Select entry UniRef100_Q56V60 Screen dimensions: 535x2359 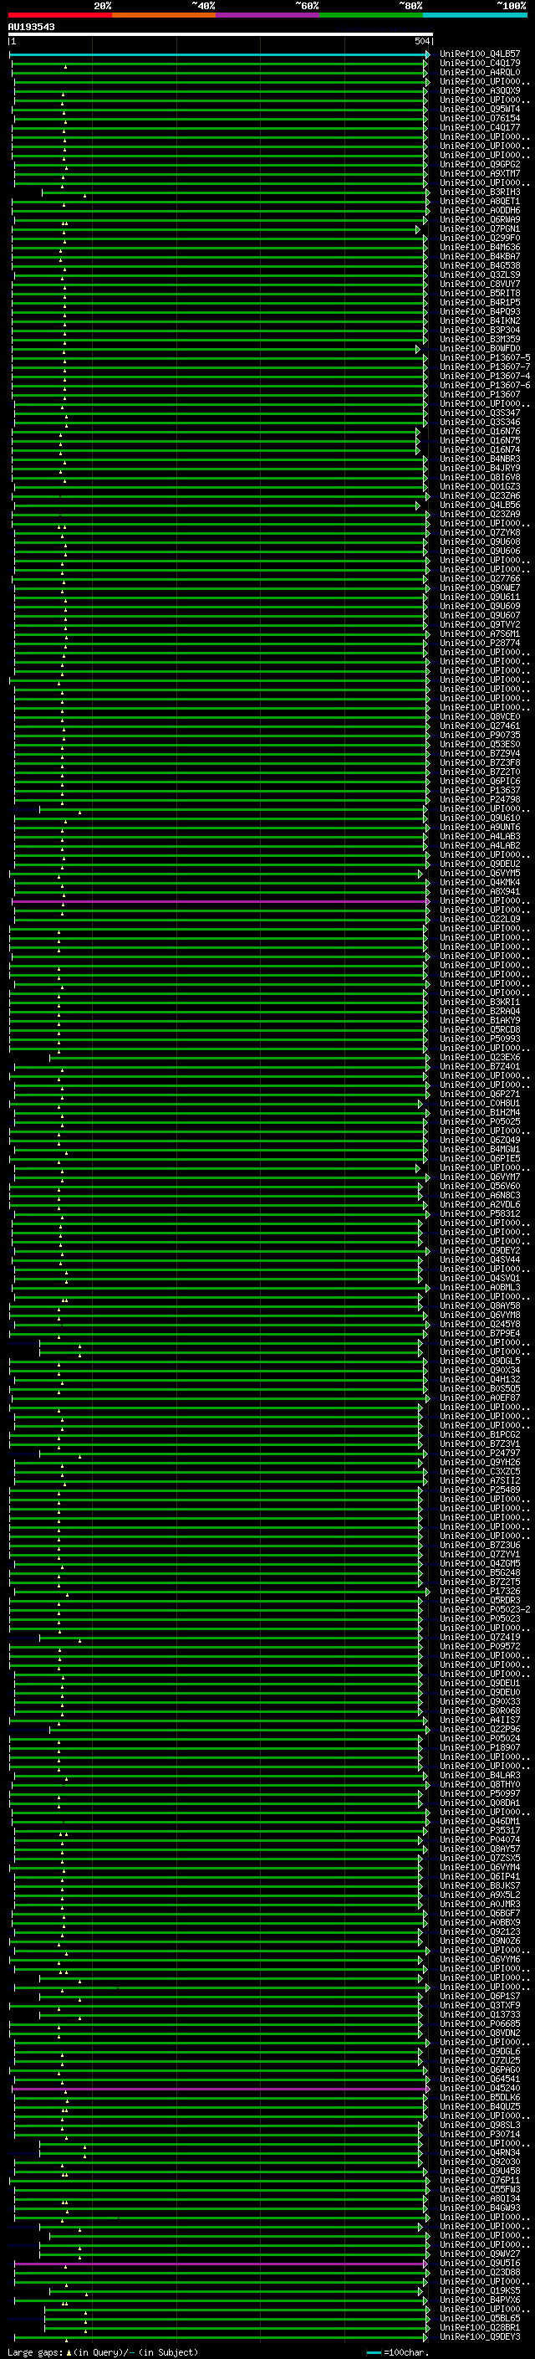click(x=480, y=1186)
